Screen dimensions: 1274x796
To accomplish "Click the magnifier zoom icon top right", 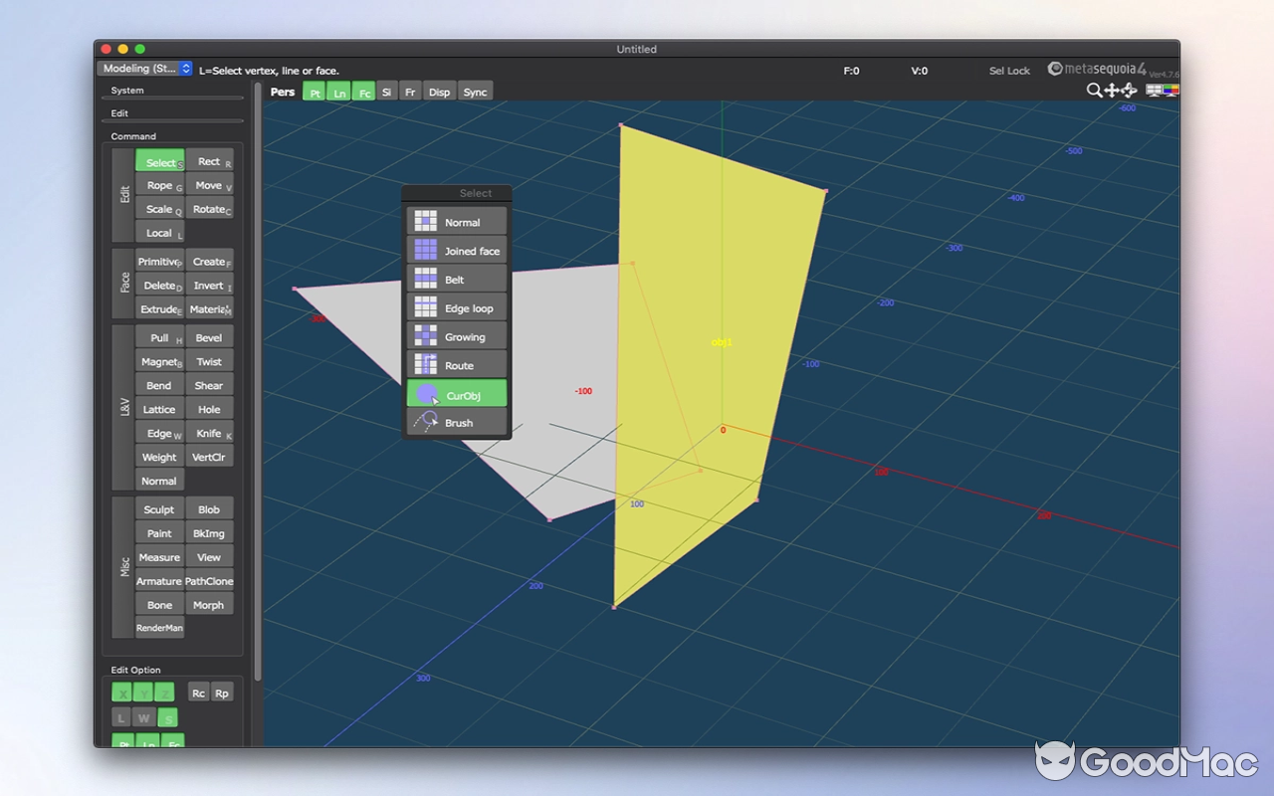I will [x=1093, y=90].
